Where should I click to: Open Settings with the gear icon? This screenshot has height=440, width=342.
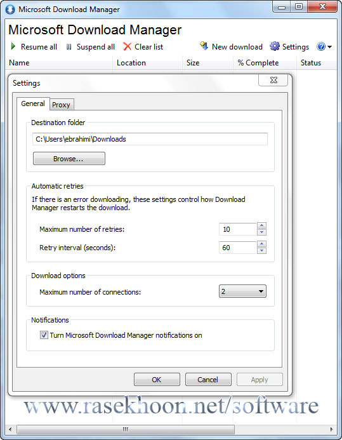[x=275, y=46]
